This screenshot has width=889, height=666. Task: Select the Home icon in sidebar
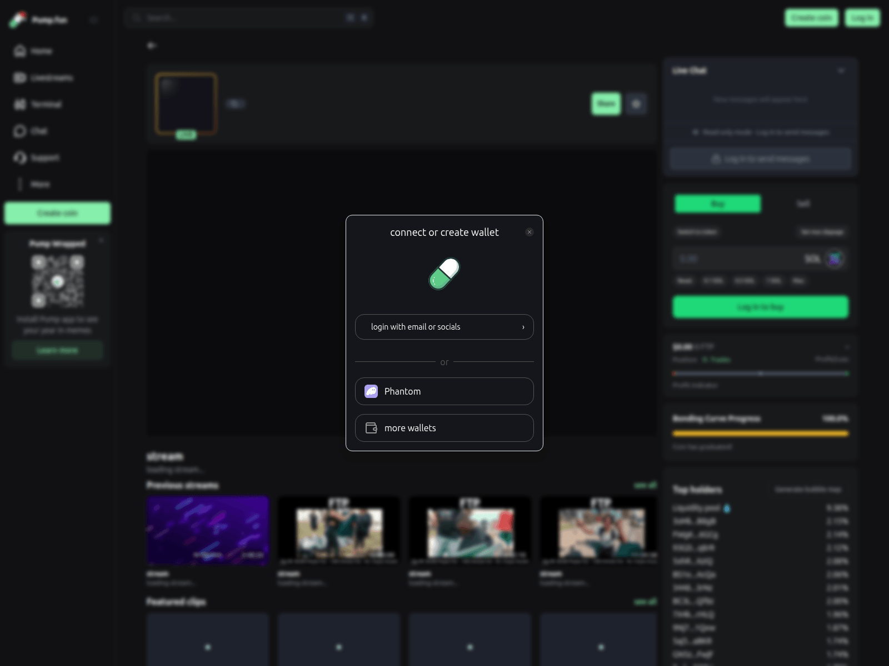(x=19, y=51)
